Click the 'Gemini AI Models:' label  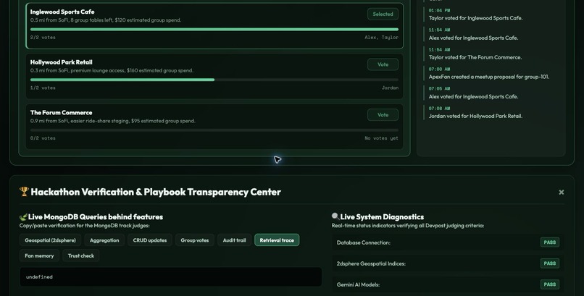pos(358,284)
